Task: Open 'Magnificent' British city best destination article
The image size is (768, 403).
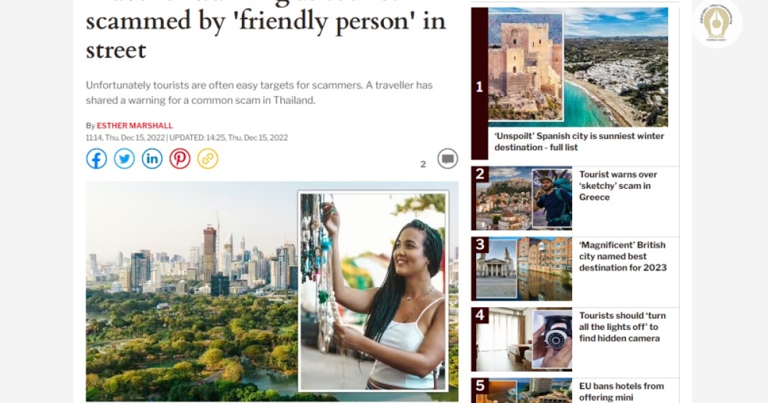Action: point(623,256)
